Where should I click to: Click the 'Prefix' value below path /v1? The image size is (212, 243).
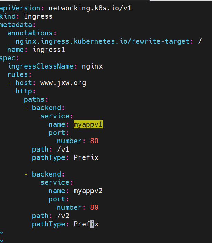click(x=86, y=157)
